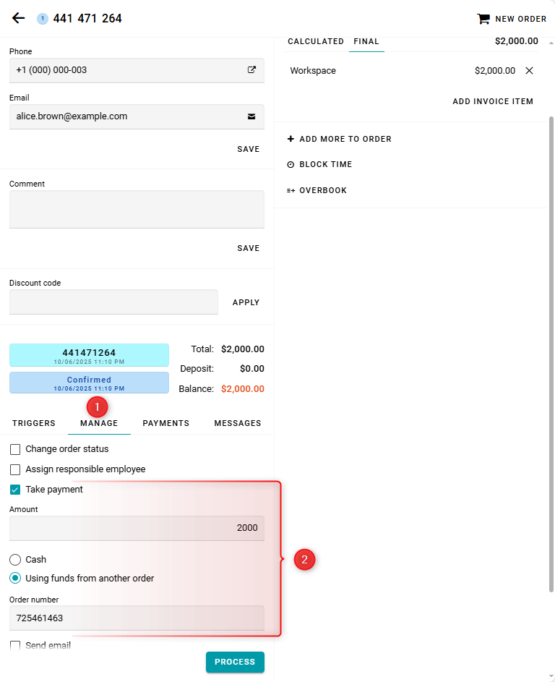555x682 pixels.
Task: Open phone number external link icon
Action: click(x=251, y=70)
